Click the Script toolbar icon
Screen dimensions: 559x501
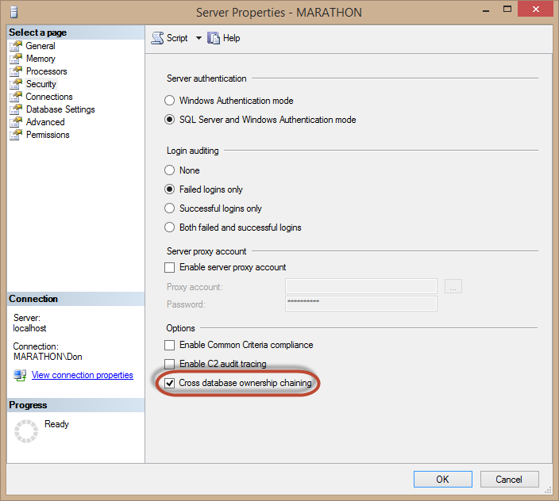[157, 38]
